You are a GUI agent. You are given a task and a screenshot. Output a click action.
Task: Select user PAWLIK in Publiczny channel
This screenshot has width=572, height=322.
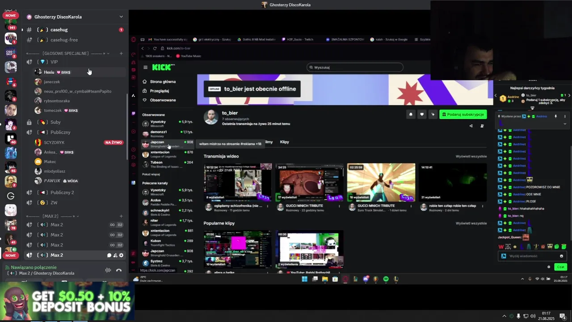[80, 181]
